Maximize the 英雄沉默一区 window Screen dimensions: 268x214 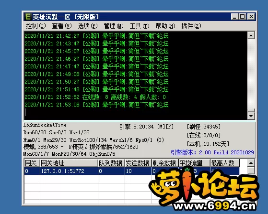[x=242, y=17]
